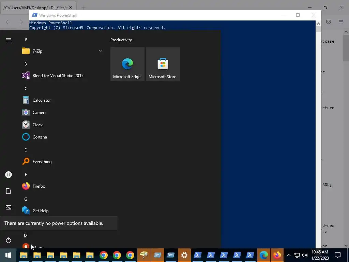Select the 'C' letter header
Image resolution: width=349 pixels, height=262 pixels.
click(x=26, y=88)
